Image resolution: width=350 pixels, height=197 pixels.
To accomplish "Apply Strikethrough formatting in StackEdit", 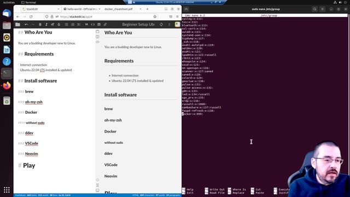I will pos(59,24).
